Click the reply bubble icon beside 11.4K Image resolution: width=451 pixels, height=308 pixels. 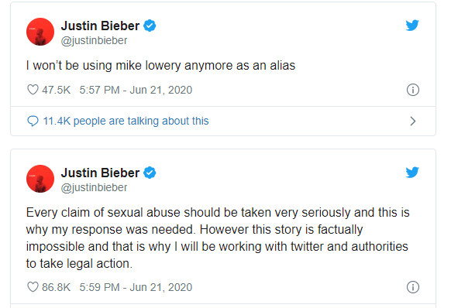tap(33, 121)
